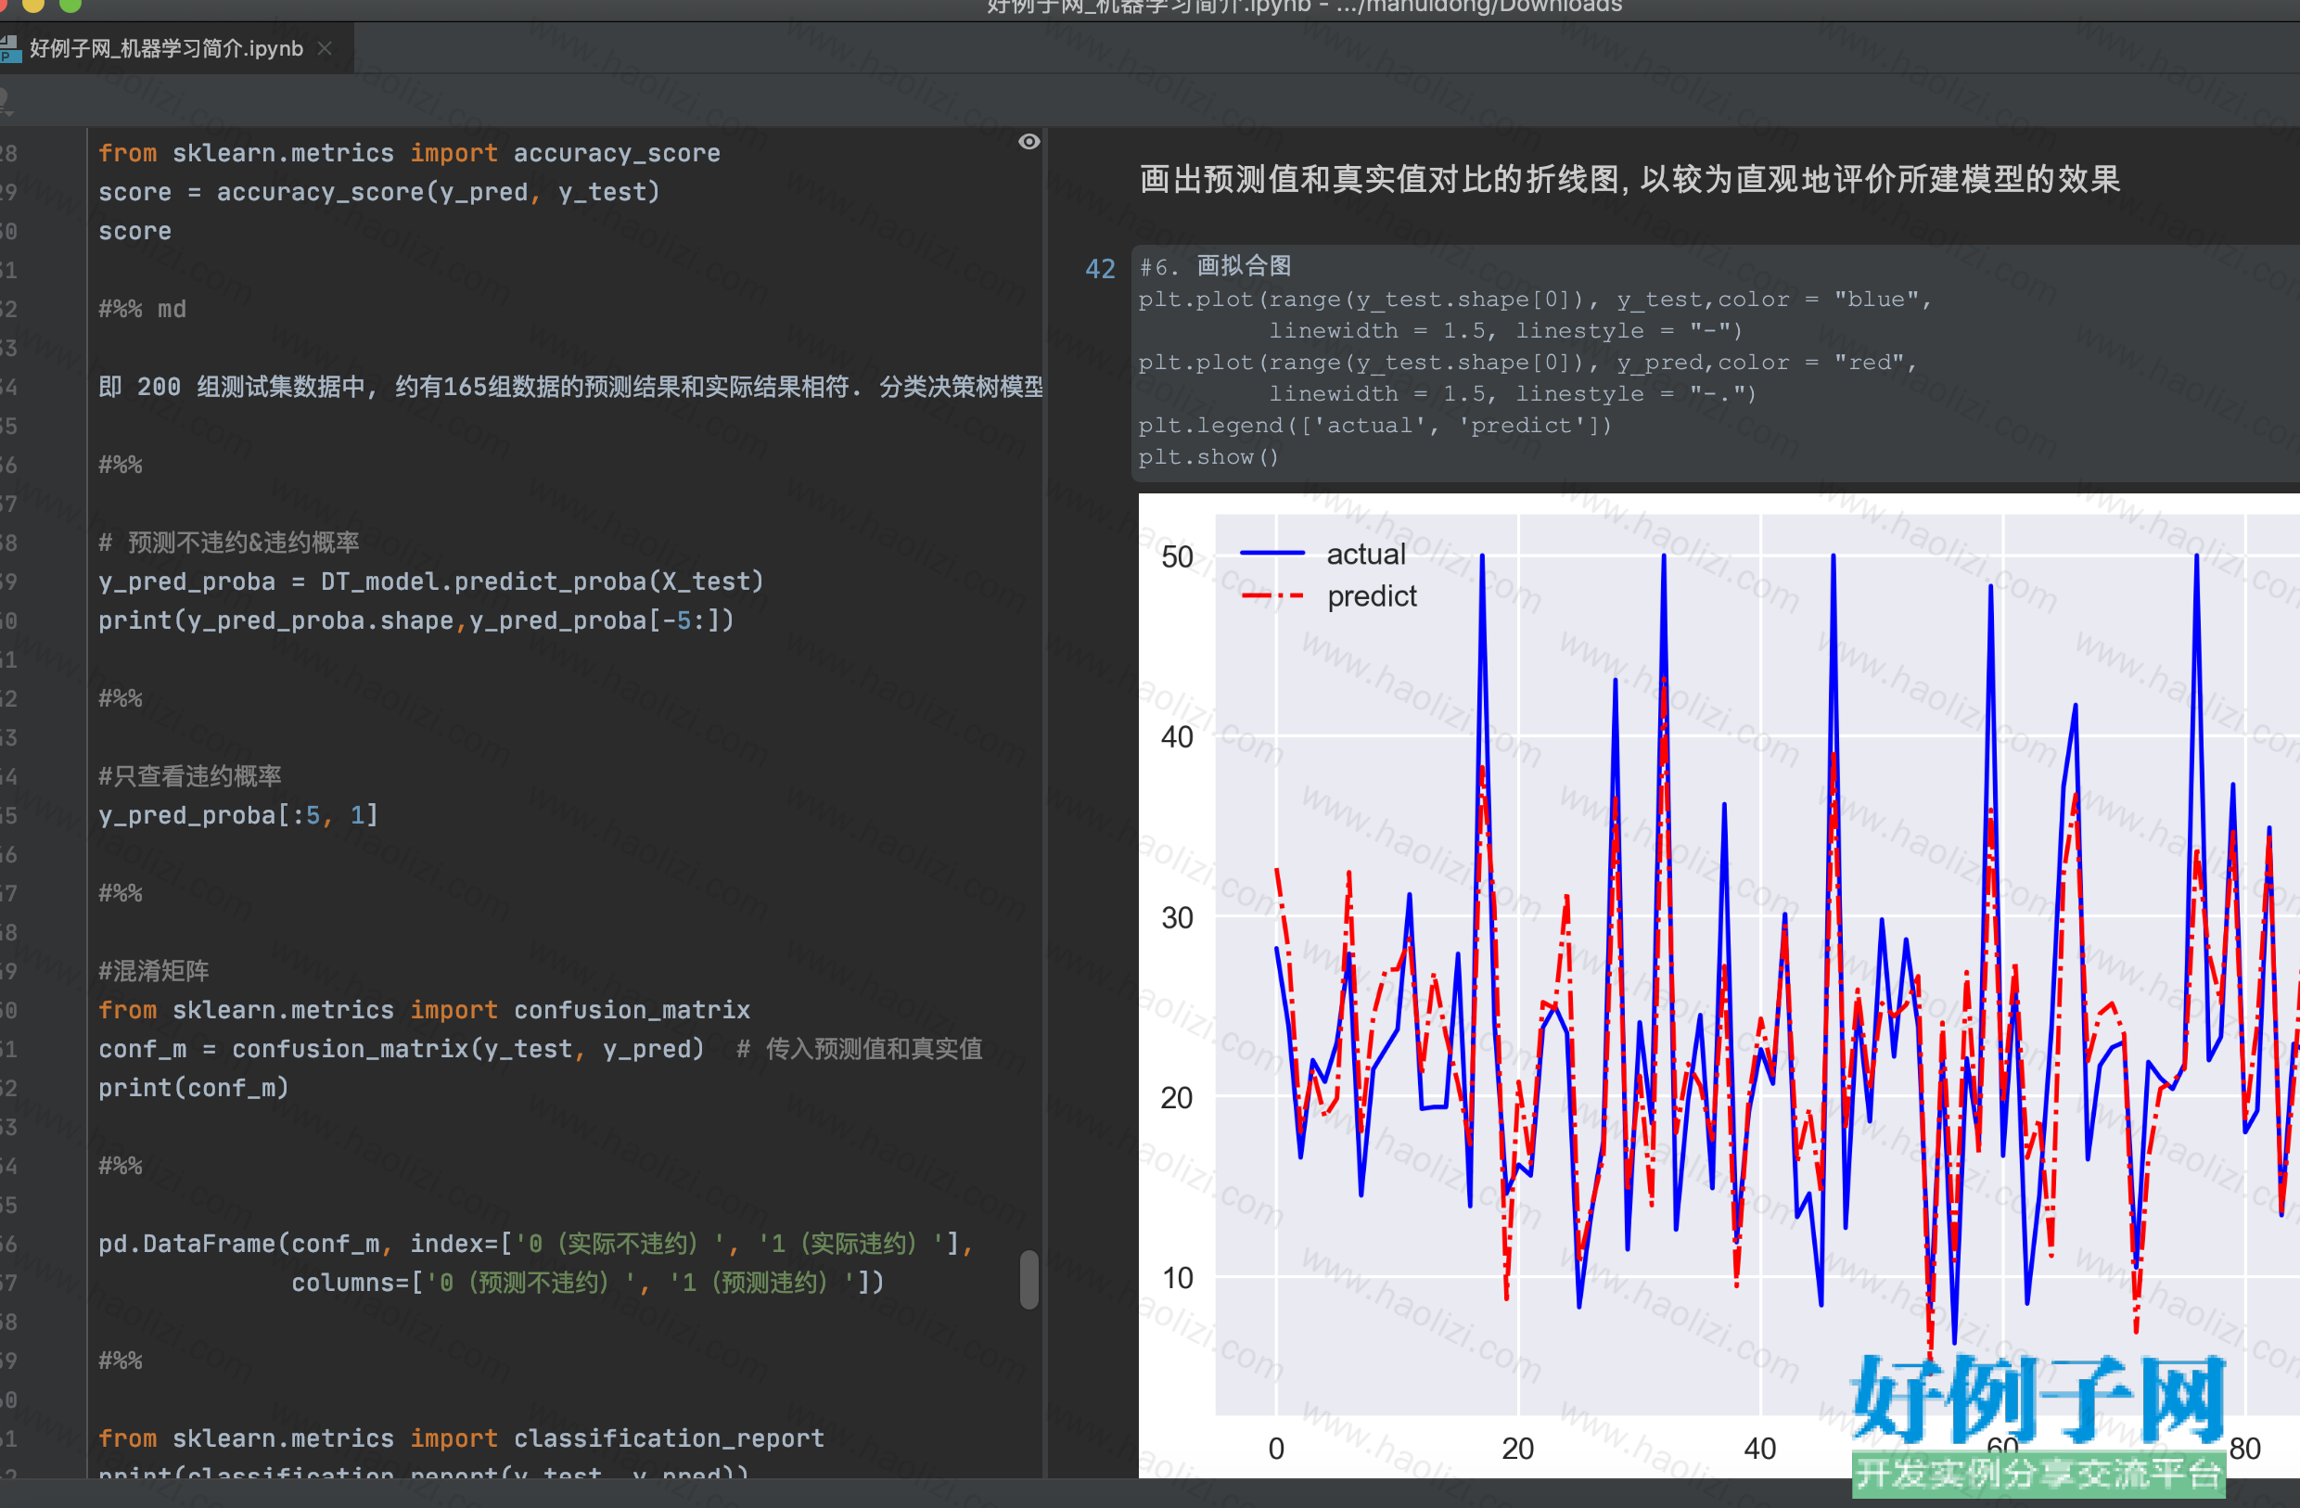Click the cell execution number 42

click(1100, 269)
